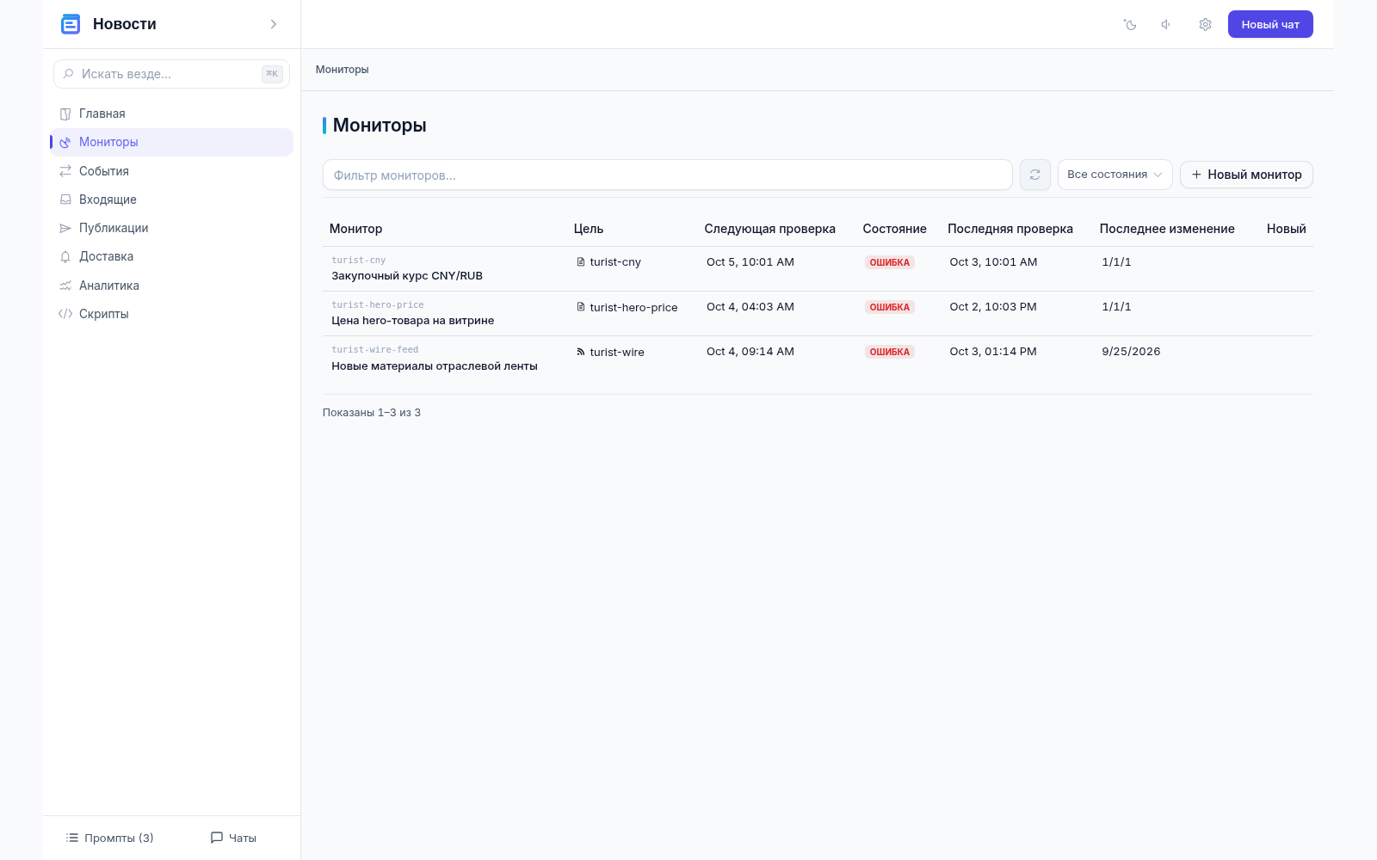Click the turist-wire RSS feed icon

tap(581, 352)
